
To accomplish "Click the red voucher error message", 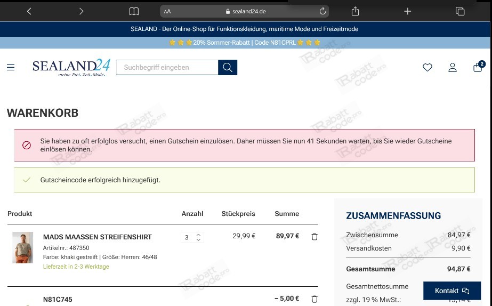I will [x=245, y=145].
